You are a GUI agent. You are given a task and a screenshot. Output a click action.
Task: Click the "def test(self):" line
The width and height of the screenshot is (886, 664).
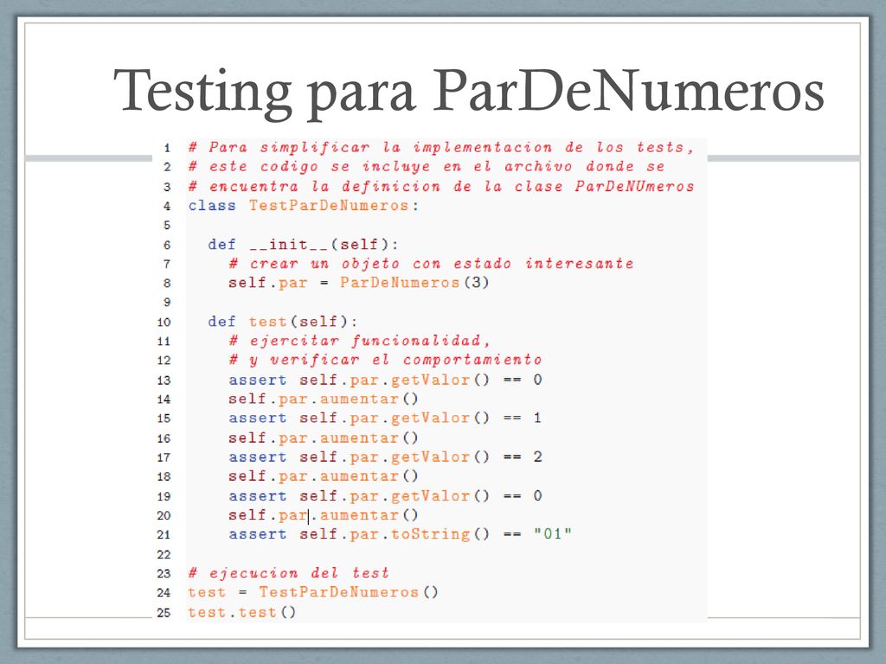(x=283, y=322)
